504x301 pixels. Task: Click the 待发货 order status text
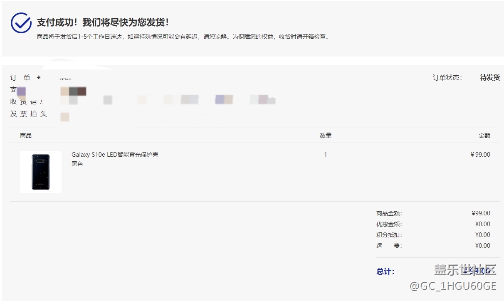tap(490, 78)
